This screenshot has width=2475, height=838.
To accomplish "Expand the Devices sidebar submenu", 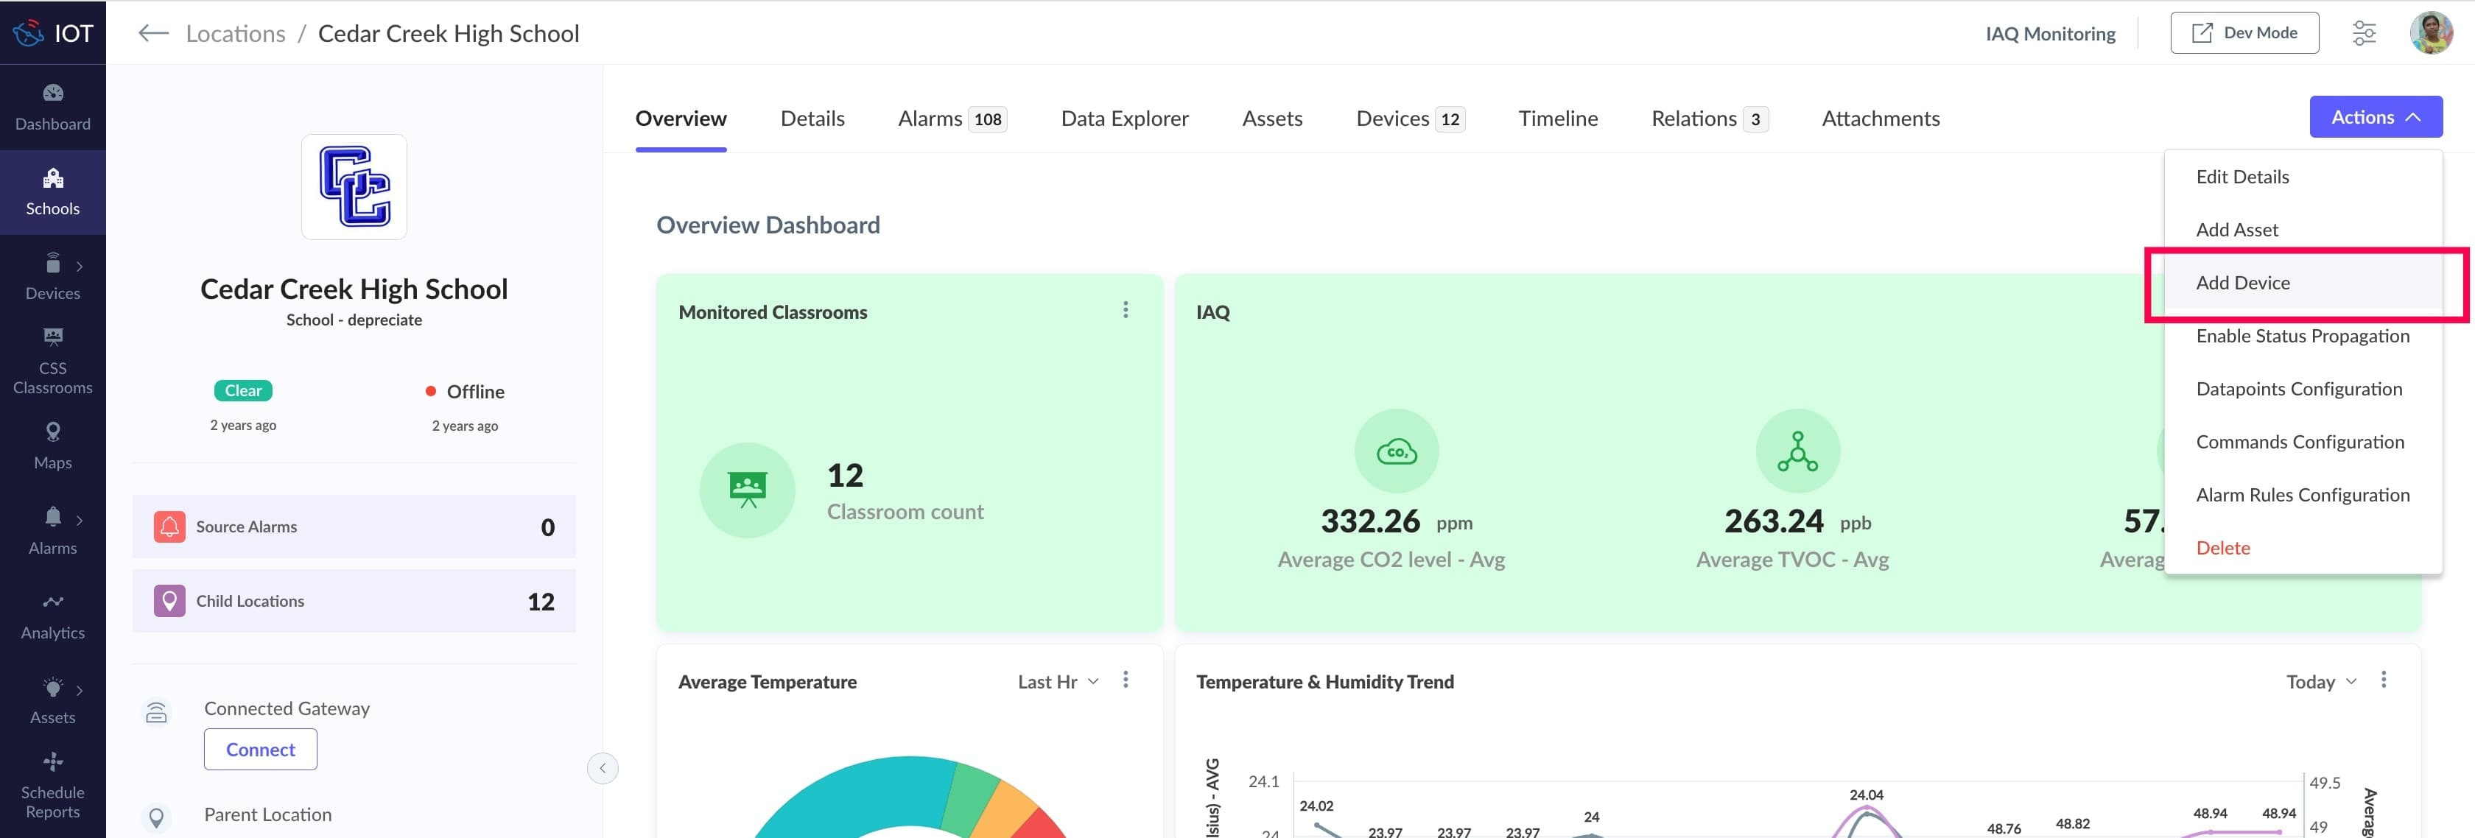I will click(79, 267).
